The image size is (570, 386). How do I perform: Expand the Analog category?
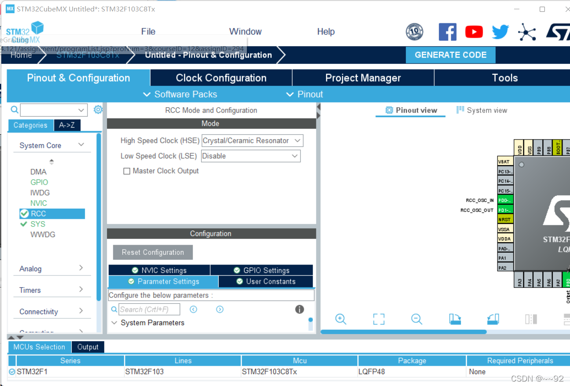click(81, 268)
